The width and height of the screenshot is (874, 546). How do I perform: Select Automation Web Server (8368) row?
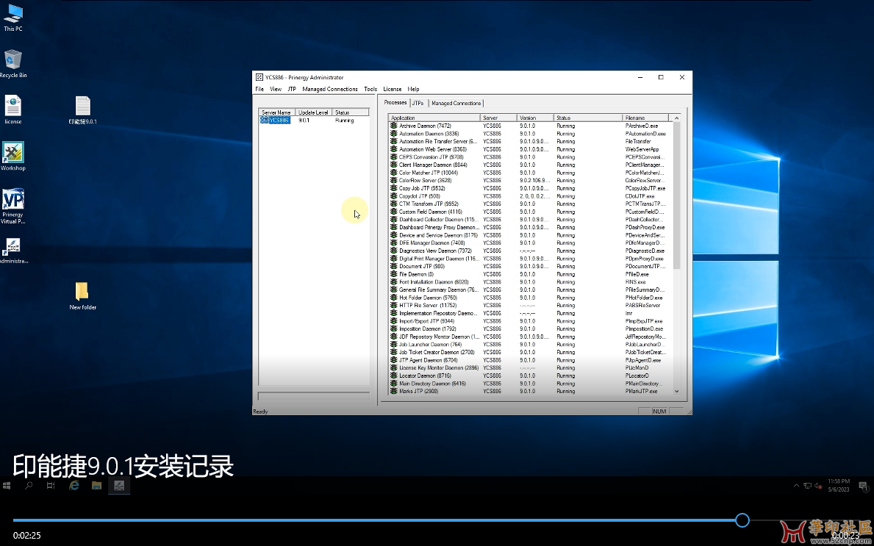click(x=531, y=149)
